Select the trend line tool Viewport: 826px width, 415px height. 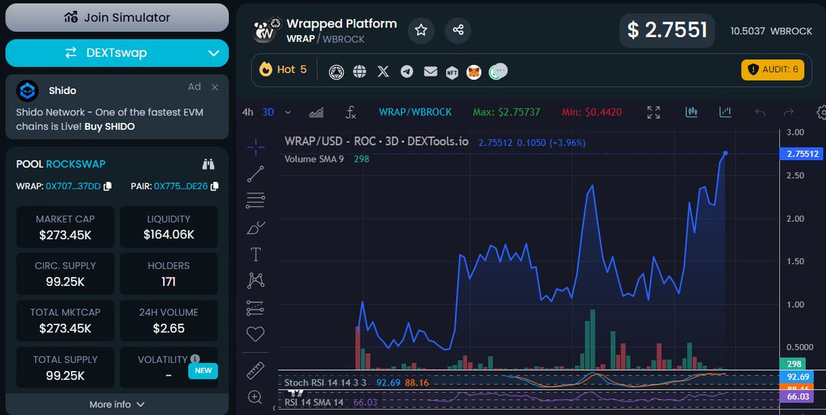pos(255,174)
